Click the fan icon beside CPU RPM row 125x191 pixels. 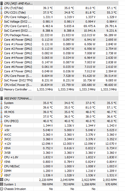(x=1, y=180)
